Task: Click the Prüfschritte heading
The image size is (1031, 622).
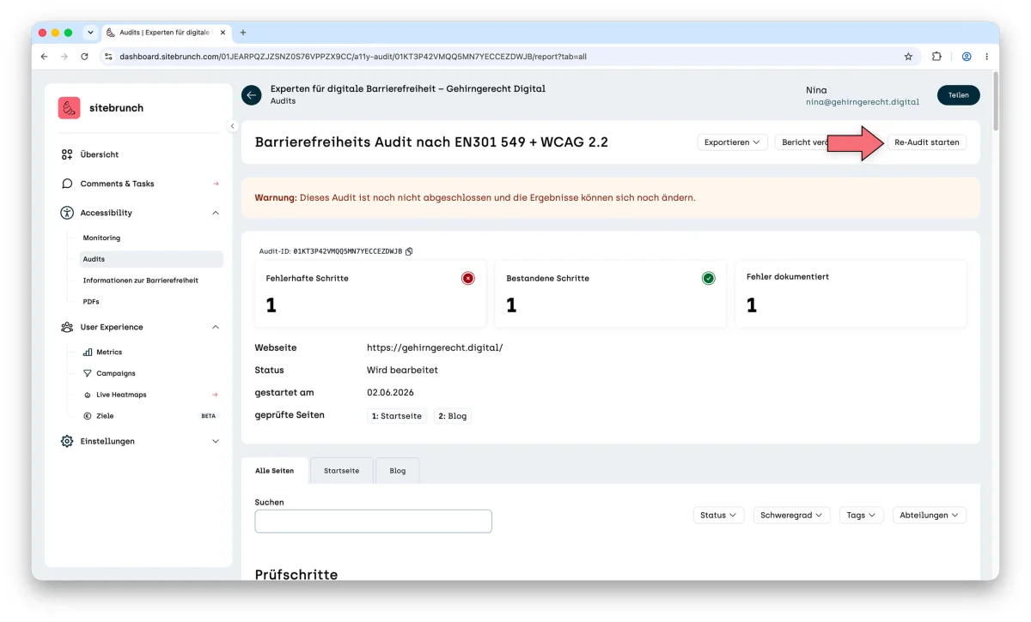Action: (296, 574)
